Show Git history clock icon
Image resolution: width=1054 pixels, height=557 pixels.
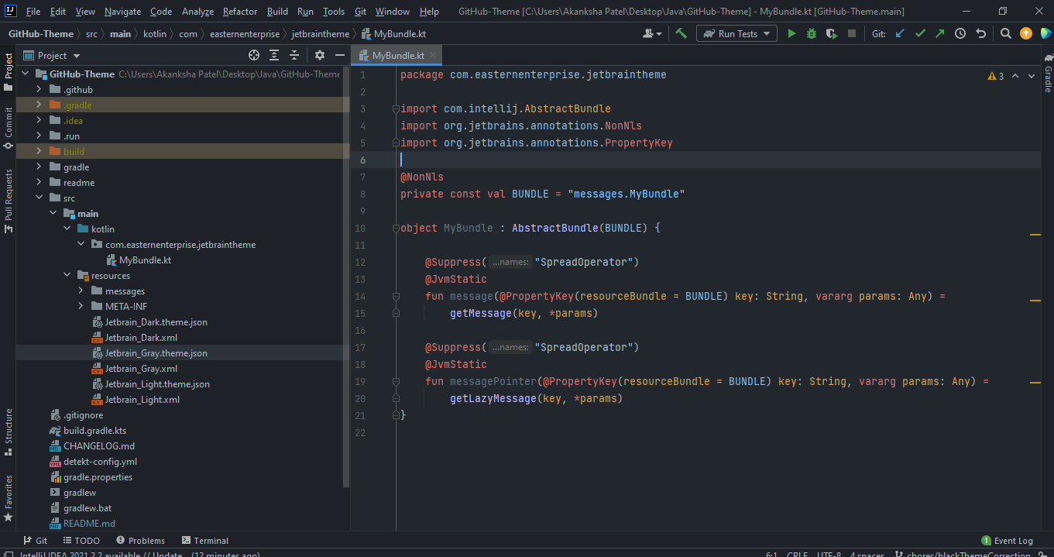[960, 33]
